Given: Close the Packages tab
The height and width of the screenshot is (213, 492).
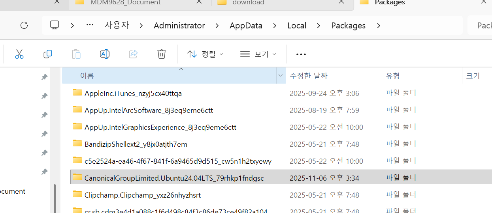Looking at the screenshot, I should tap(483, 2).
